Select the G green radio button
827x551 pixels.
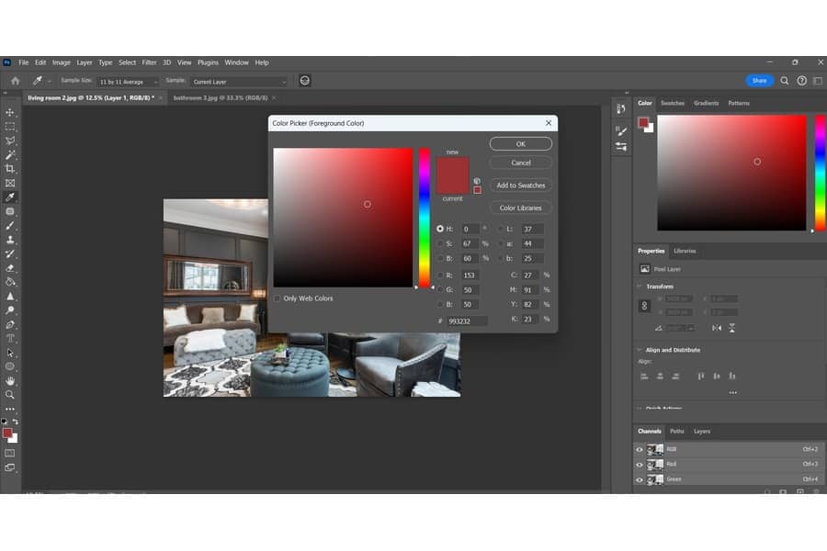[x=440, y=290]
